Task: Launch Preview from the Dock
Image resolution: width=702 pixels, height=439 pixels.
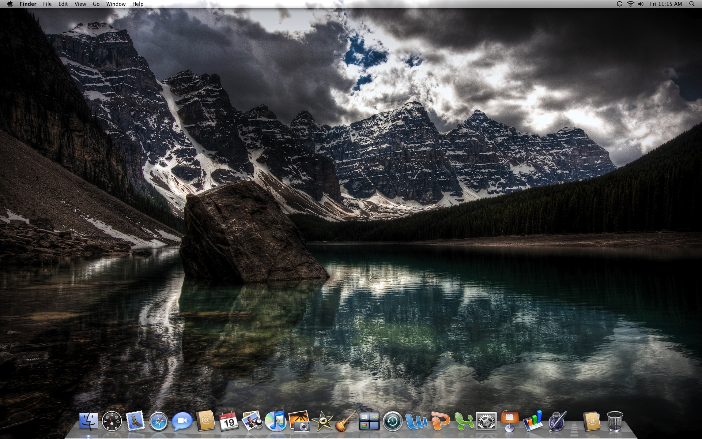Action: [x=252, y=421]
